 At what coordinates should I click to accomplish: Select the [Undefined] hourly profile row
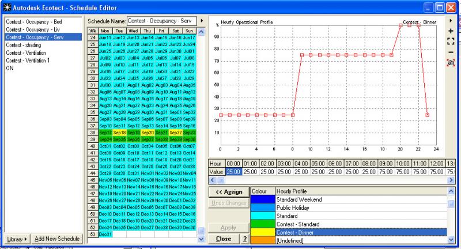pyautogui.click(x=361, y=240)
